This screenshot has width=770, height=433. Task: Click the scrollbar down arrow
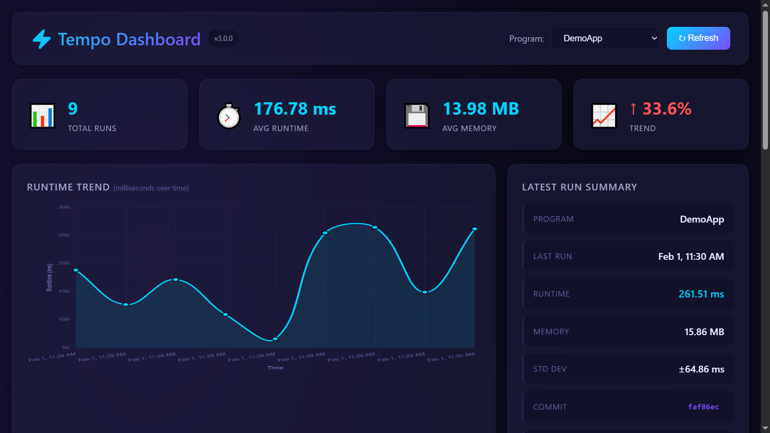pyautogui.click(x=765, y=428)
